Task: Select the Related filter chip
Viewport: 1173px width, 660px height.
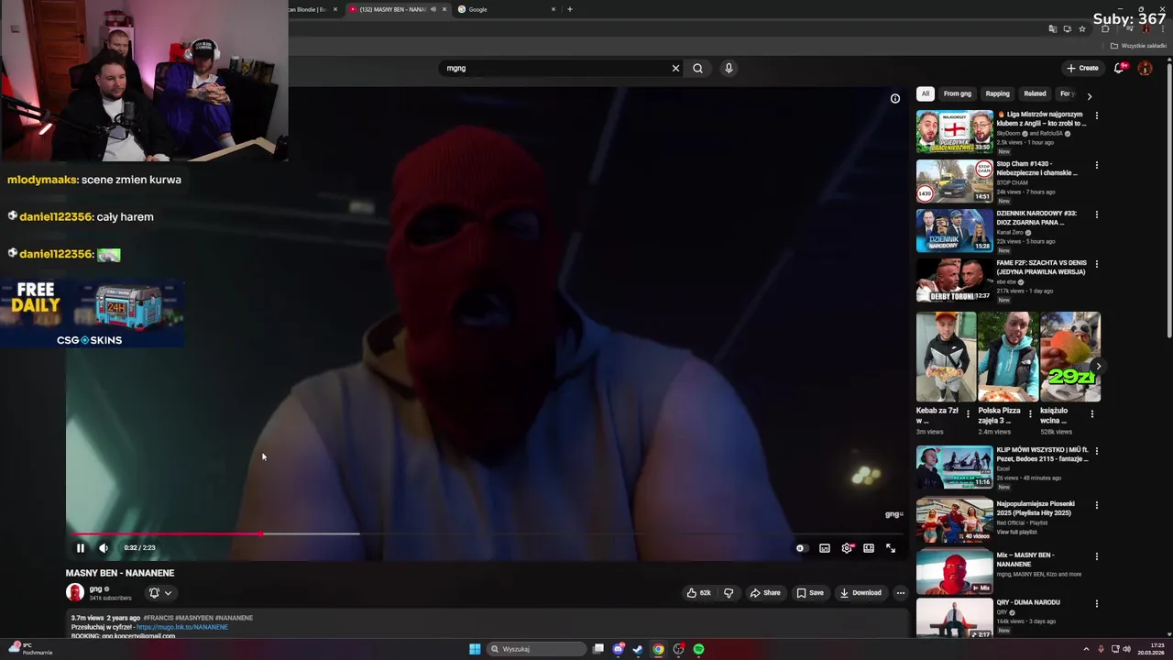Action: click(1036, 93)
